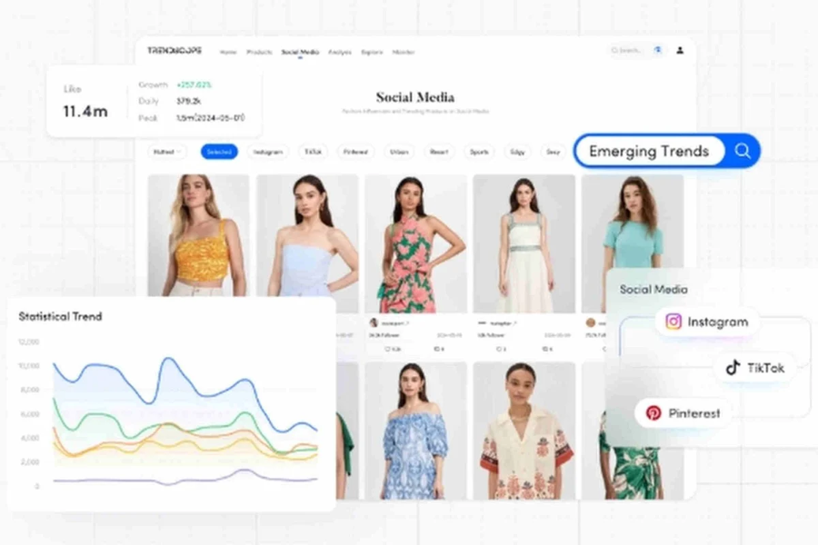Click the blue circular icon beside header search
The width and height of the screenshot is (818, 545).
click(657, 51)
